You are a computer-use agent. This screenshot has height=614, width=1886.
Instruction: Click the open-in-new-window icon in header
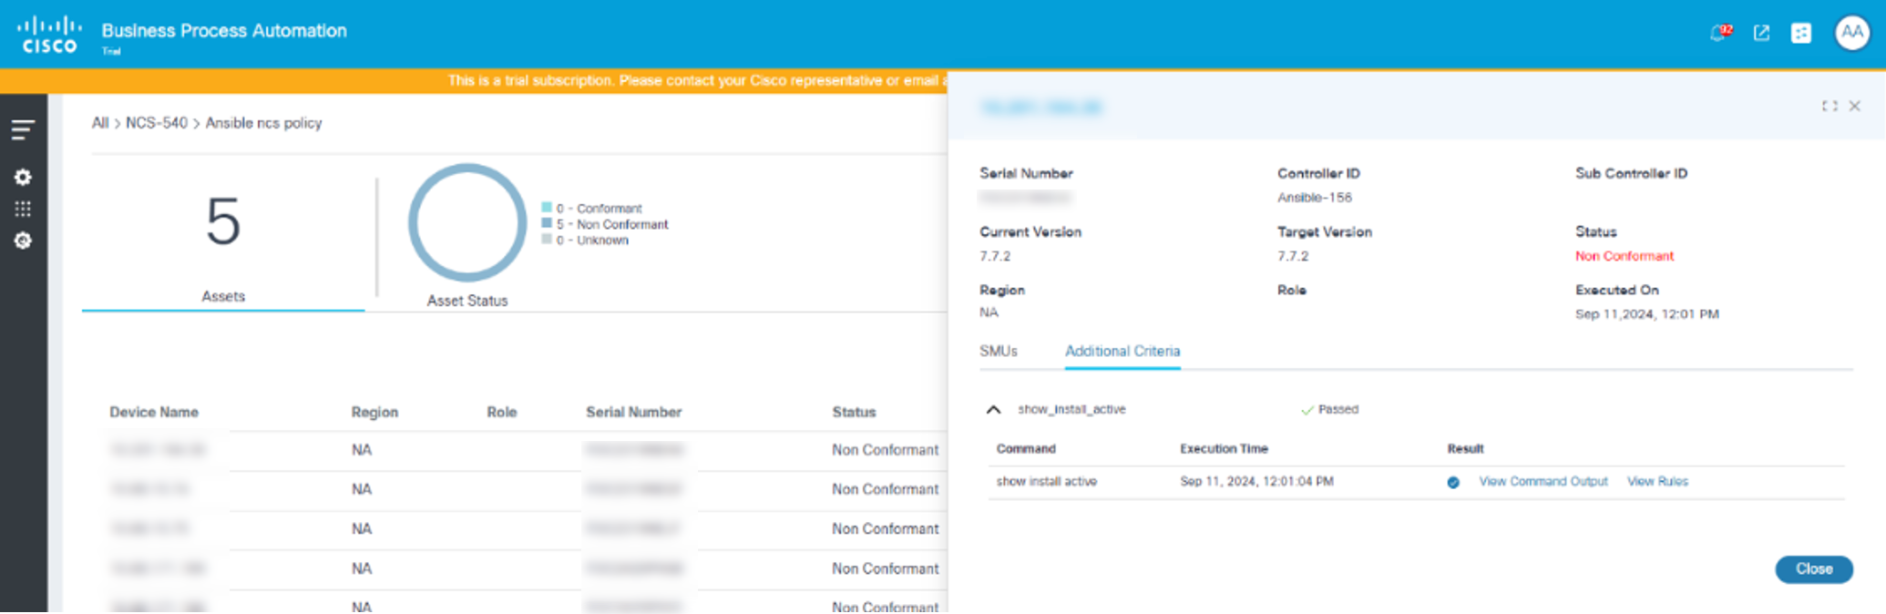point(1761,33)
